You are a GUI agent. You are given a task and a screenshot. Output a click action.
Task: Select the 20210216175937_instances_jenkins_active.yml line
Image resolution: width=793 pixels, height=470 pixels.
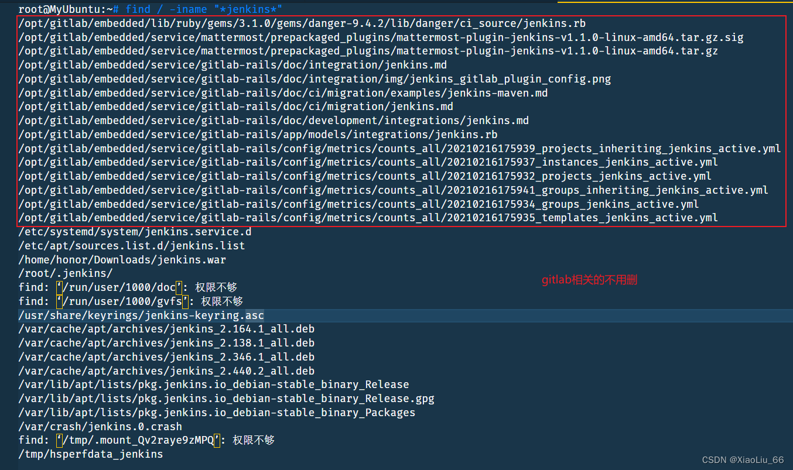point(368,162)
